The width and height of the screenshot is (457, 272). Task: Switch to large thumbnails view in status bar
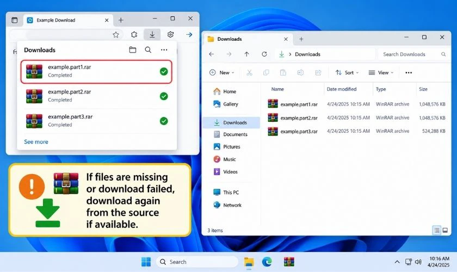(445, 230)
